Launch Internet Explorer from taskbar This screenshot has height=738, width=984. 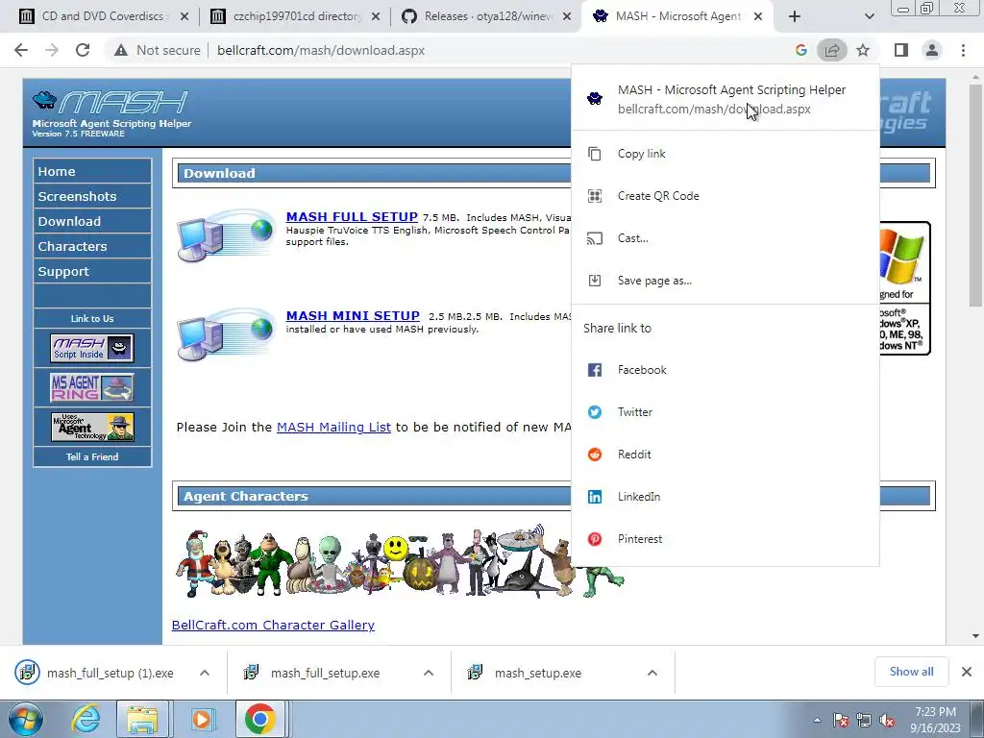click(x=85, y=719)
